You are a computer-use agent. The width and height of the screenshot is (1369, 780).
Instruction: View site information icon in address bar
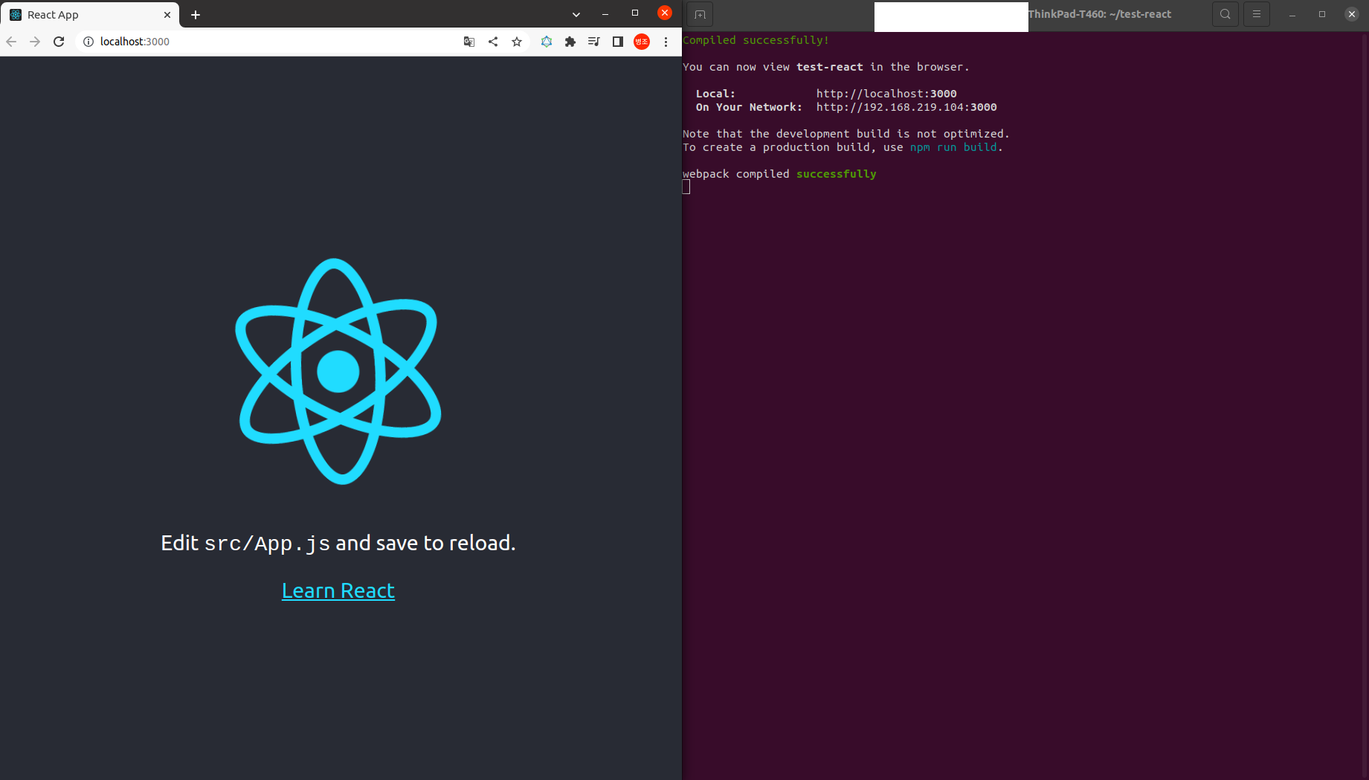[x=88, y=42]
